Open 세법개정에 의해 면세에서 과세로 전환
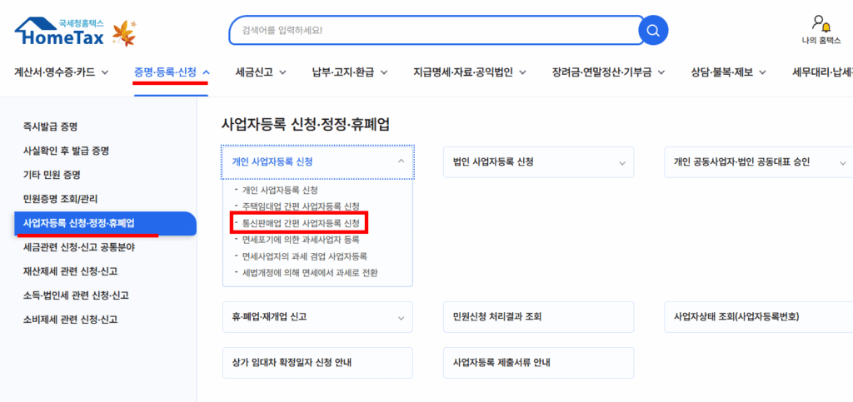The image size is (853, 402). (x=310, y=272)
